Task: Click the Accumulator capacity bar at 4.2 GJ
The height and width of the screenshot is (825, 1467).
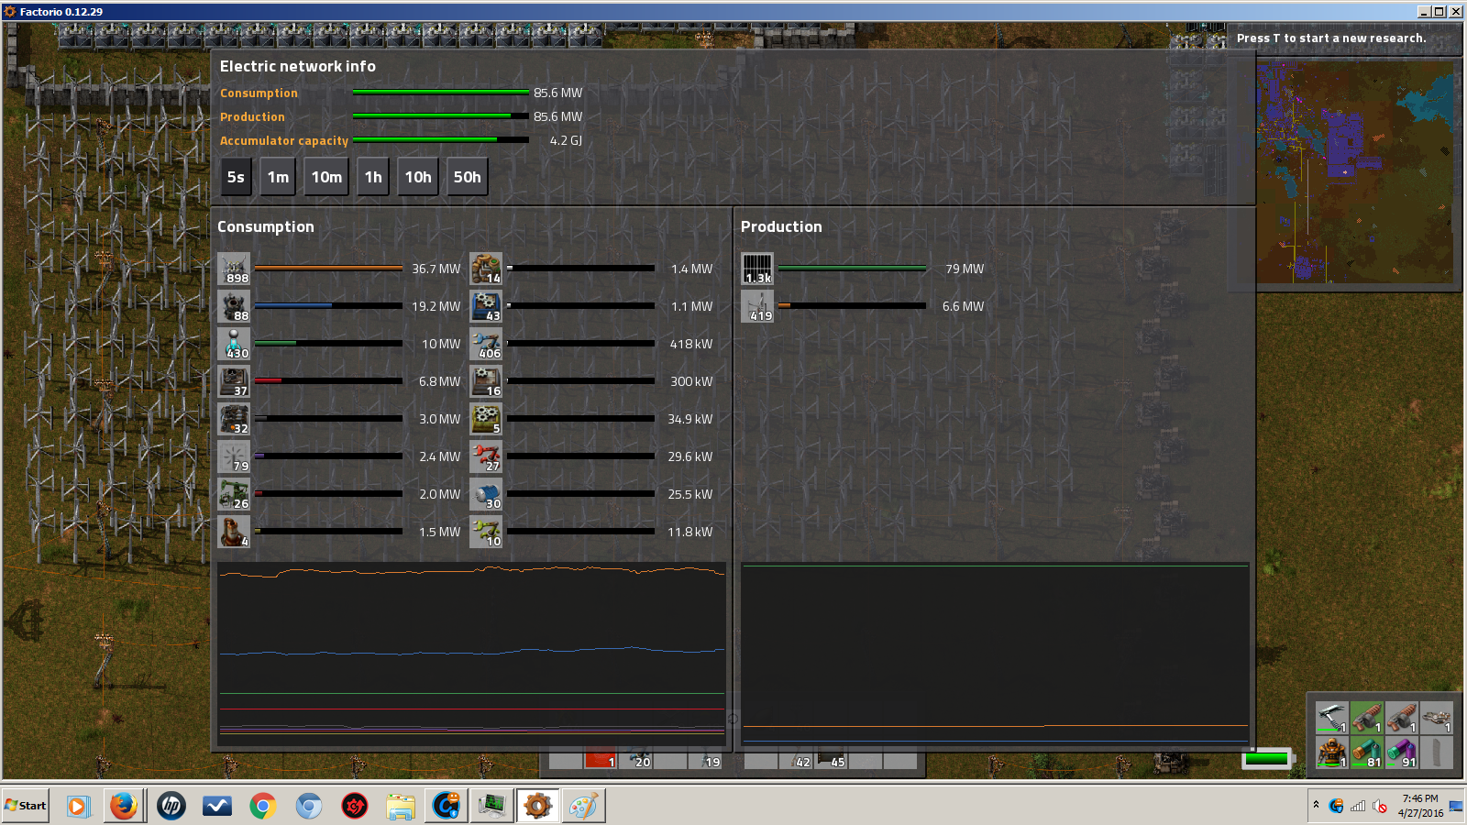Action: coord(441,140)
